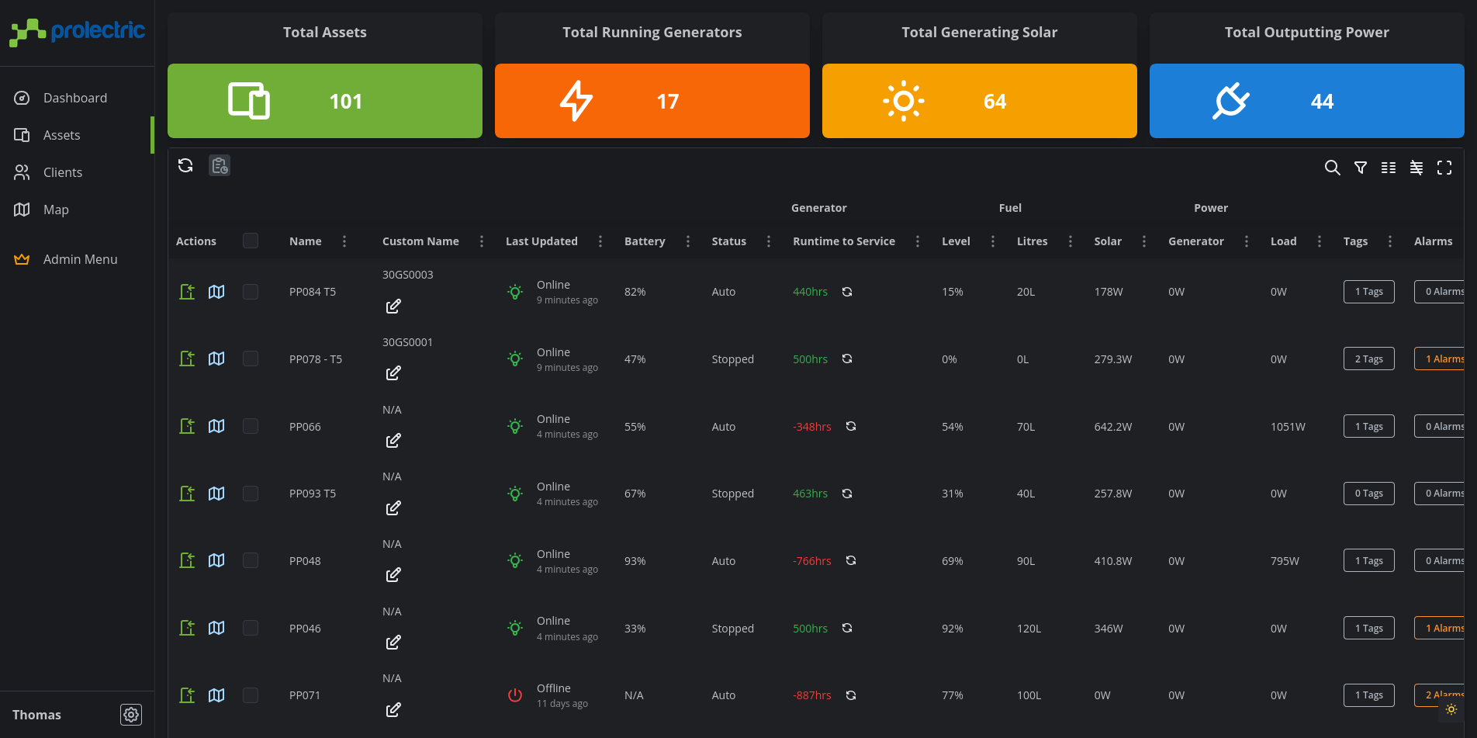Open the show/hide columns icon
The image size is (1477, 738).
point(1389,168)
